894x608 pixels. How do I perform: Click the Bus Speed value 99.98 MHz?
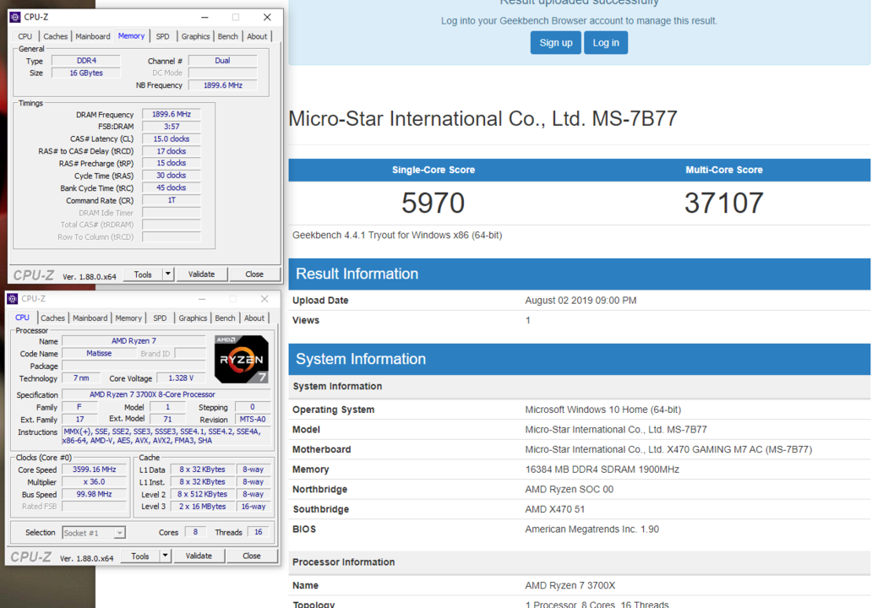pos(94,494)
